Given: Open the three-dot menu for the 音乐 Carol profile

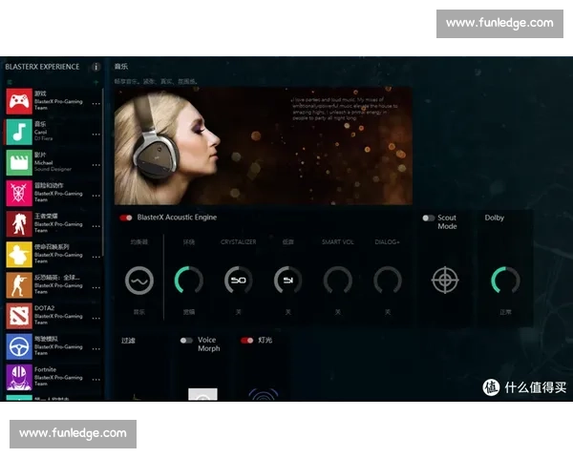Looking at the screenshot, I should 96,135.
